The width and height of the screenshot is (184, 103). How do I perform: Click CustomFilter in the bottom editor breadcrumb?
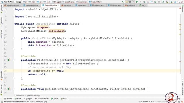19,96
